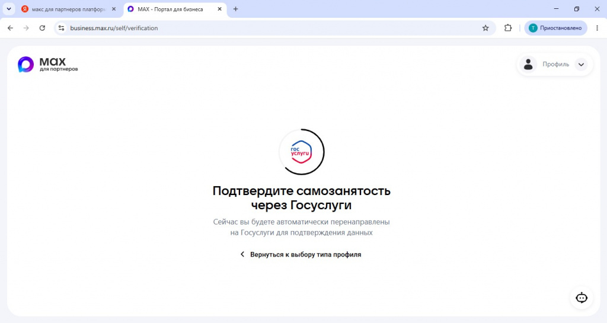Image resolution: width=607 pixels, height=323 pixels.
Task: Expand the Профиль dropdown chevron
Action: (581, 65)
